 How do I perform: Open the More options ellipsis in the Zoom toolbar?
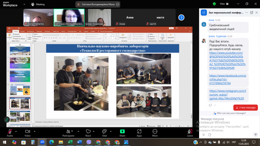coord(155,133)
